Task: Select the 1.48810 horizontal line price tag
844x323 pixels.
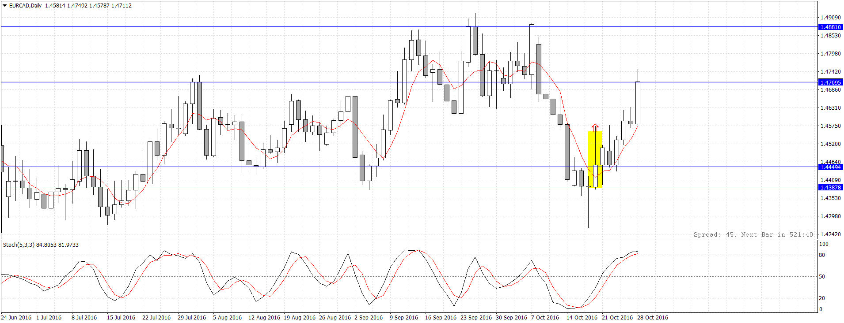Action: [831, 27]
